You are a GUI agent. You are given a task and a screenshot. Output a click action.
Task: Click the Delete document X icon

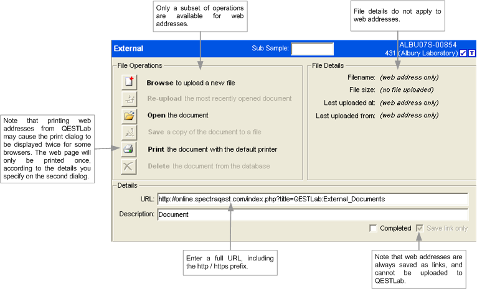point(128,166)
